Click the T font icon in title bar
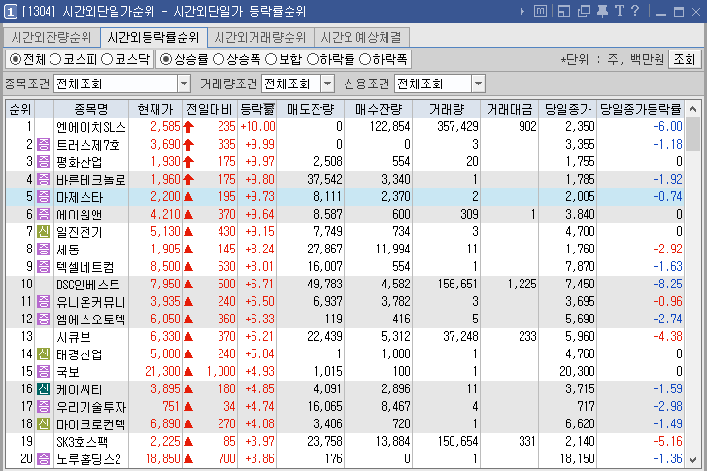 (620, 11)
